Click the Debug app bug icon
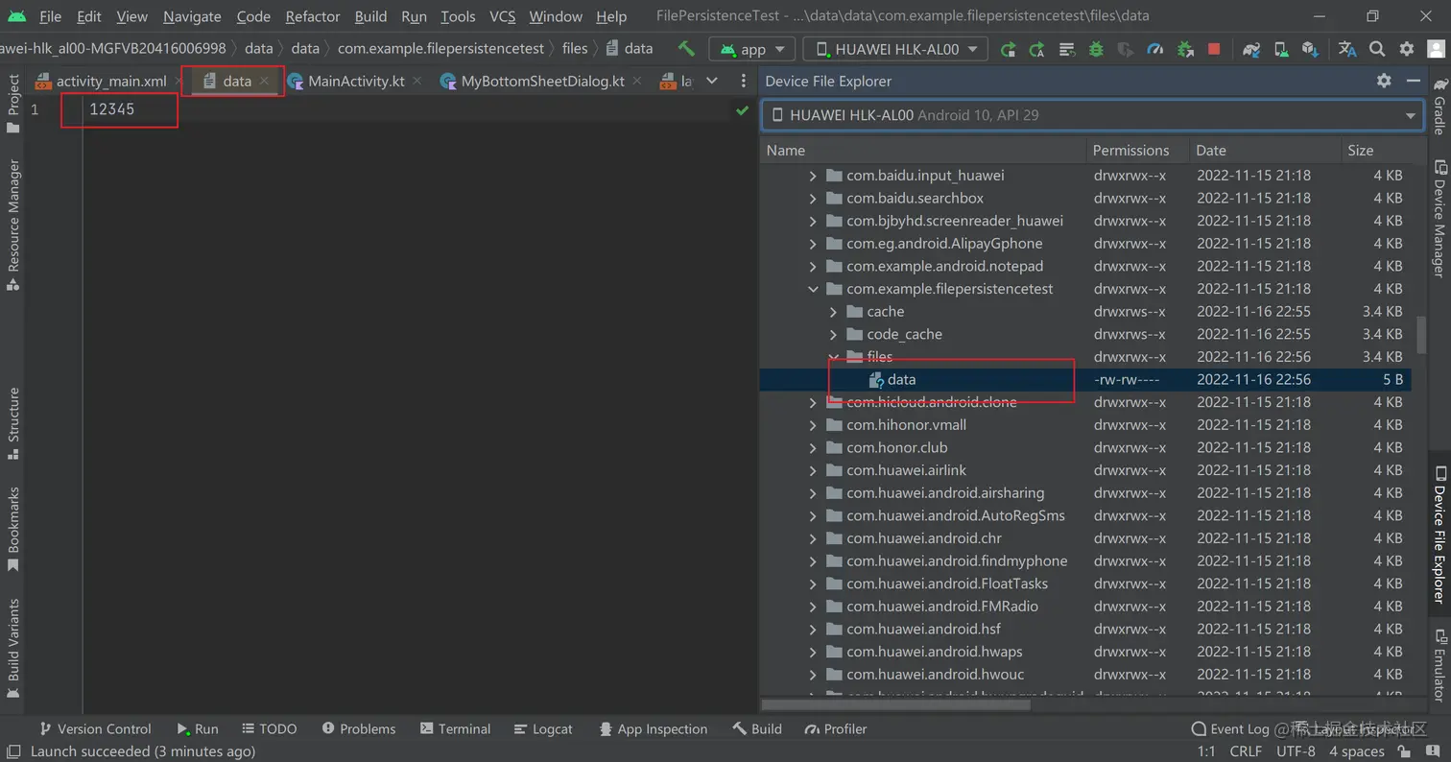Image resolution: width=1451 pixels, height=762 pixels. click(x=1096, y=49)
